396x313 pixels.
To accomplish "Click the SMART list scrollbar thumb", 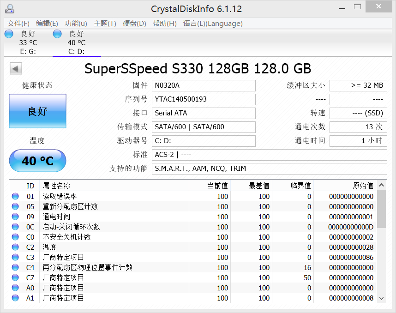I will 382,209.
